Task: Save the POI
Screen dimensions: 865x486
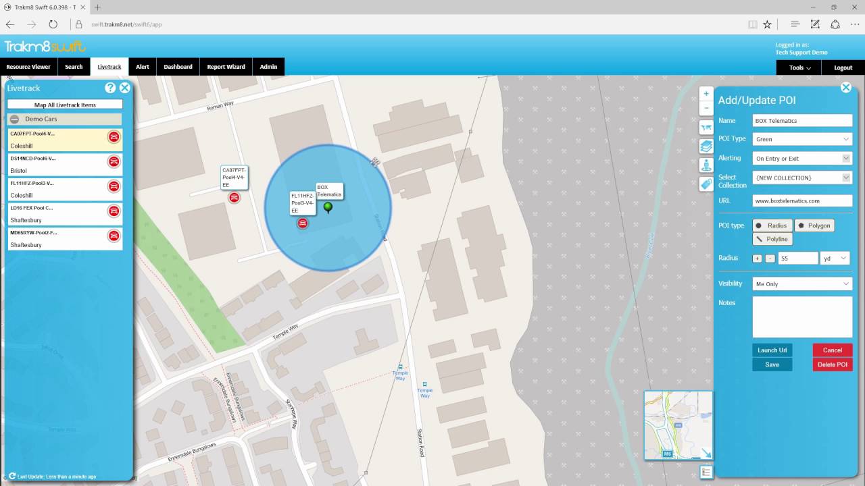Action: click(x=772, y=364)
